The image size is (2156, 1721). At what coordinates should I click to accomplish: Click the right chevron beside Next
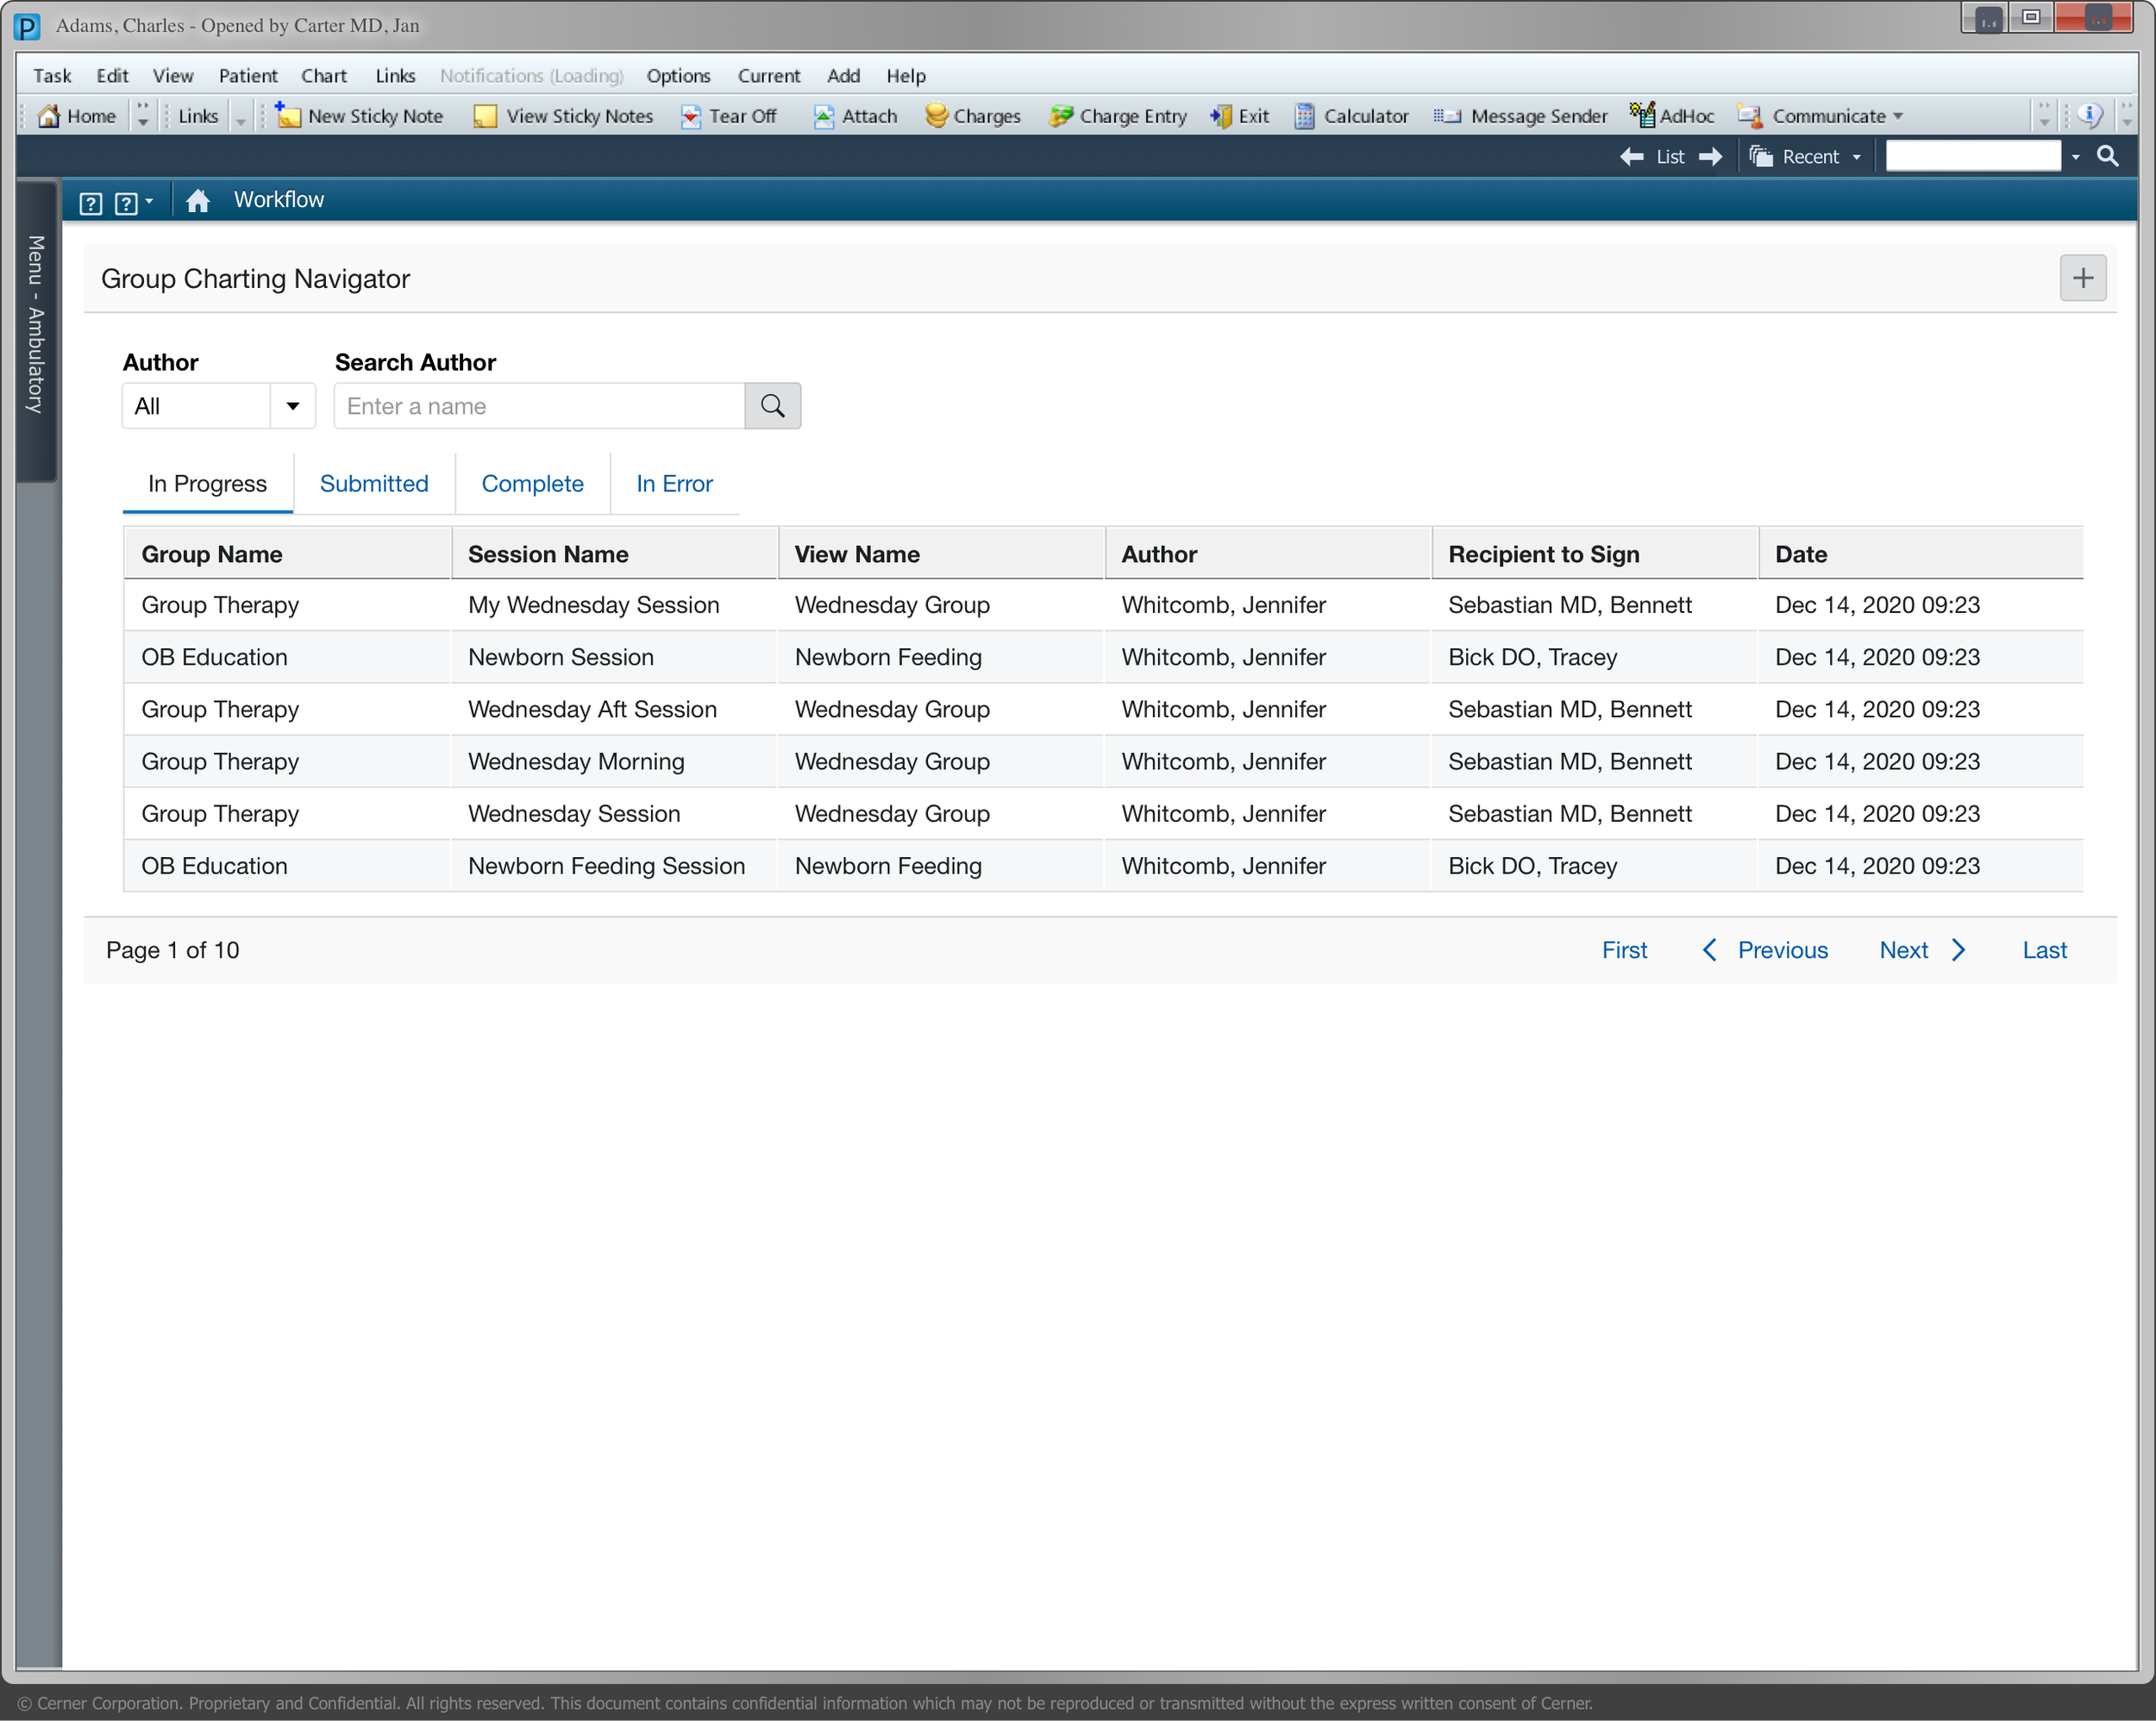pos(1958,950)
